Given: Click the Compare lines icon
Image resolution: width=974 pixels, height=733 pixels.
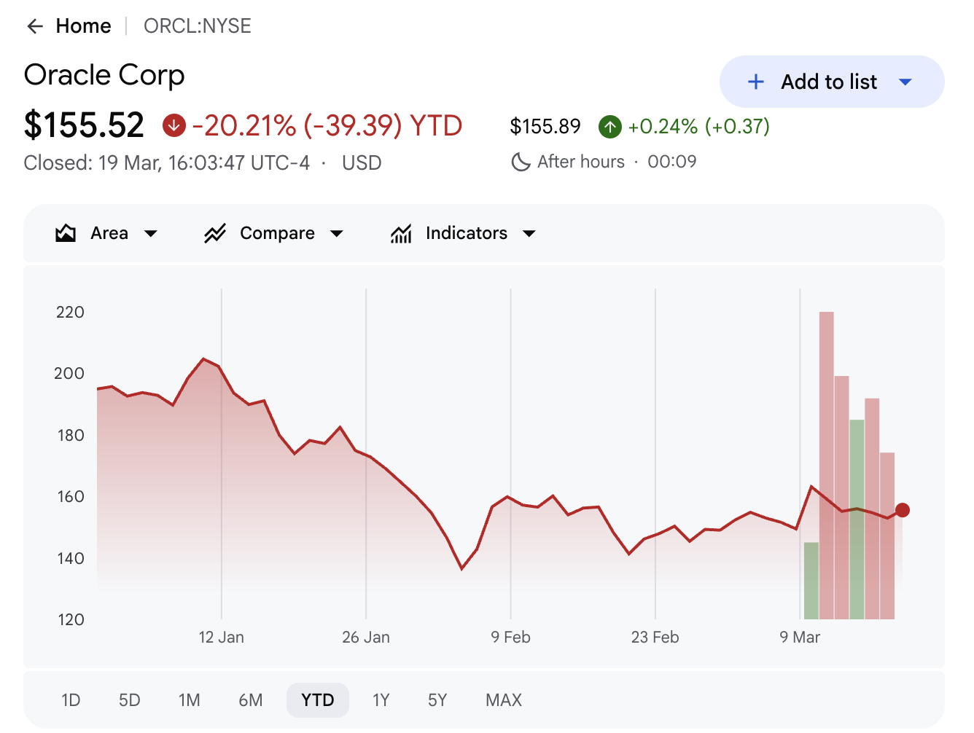Looking at the screenshot, I should [x=215, y=233].
